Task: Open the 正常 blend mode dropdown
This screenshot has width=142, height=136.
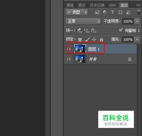Action: [83, 21]
